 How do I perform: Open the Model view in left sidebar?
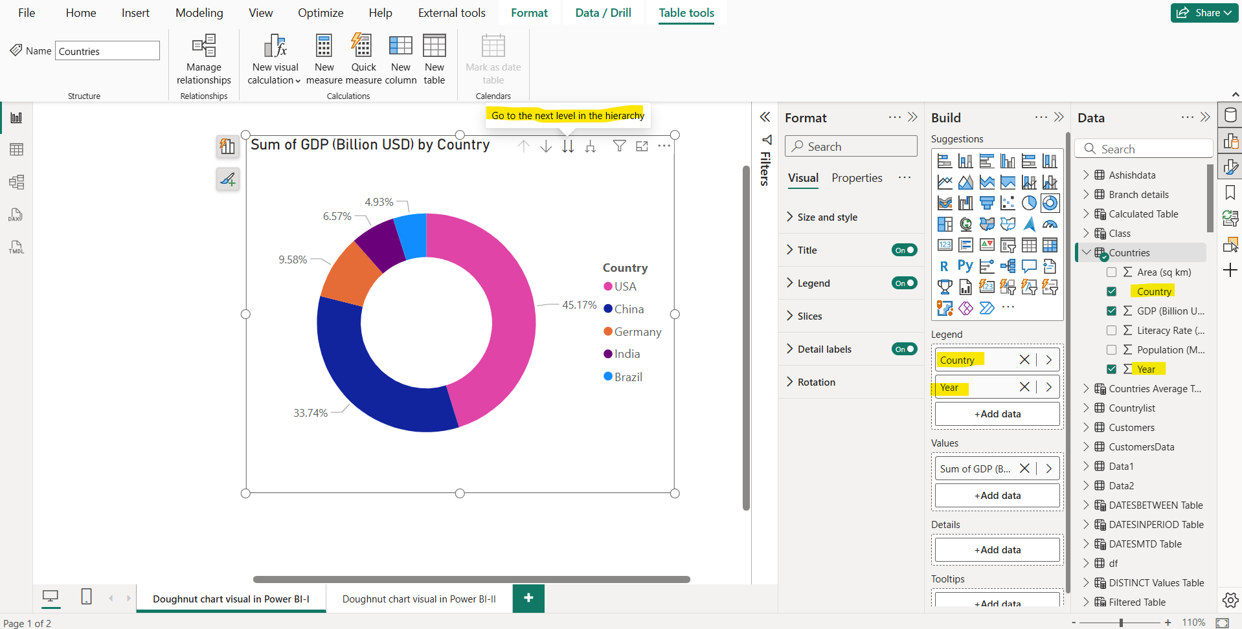tap(16, 182)
